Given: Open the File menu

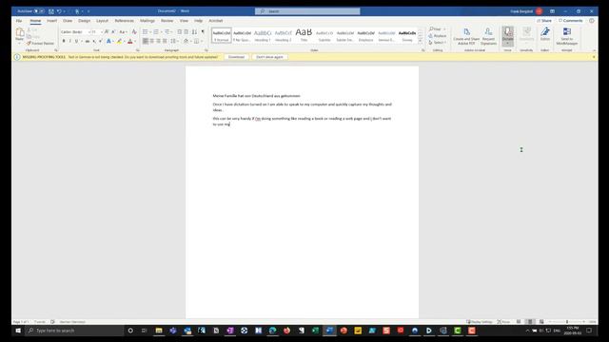Looking at the screenshot, I should point(19,21).
